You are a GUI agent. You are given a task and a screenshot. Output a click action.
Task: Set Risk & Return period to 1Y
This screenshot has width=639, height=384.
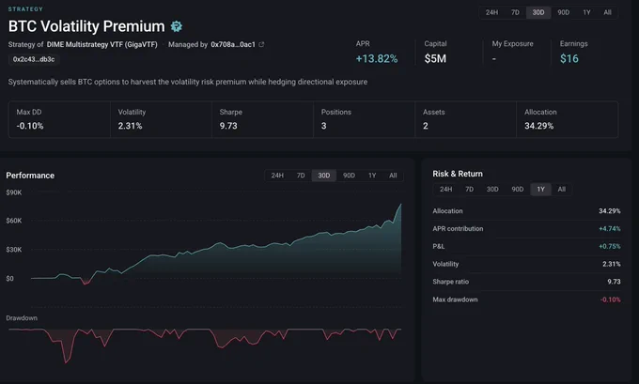pyautogui.click(x=540, y=190)
